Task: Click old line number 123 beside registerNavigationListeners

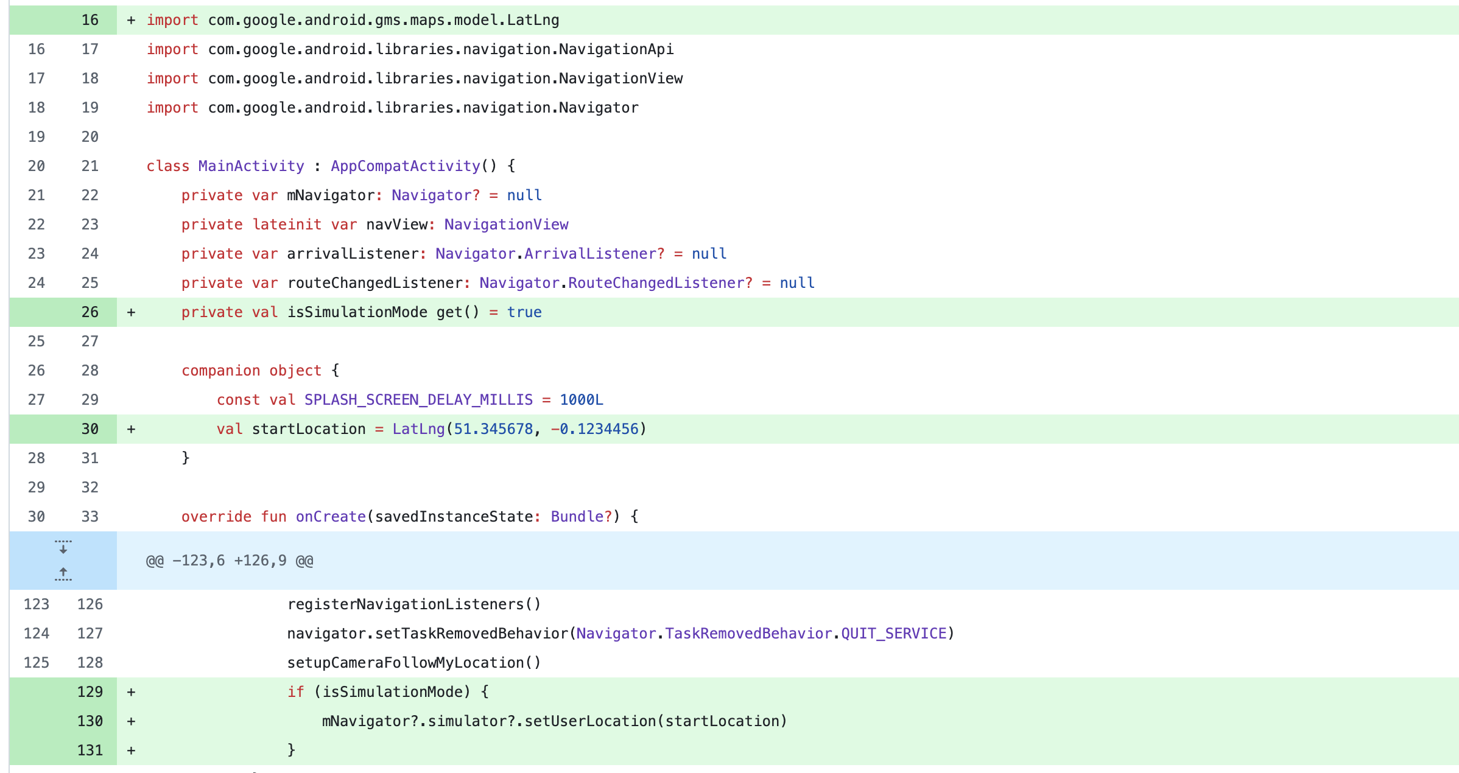Action: [x=37, y=604]
